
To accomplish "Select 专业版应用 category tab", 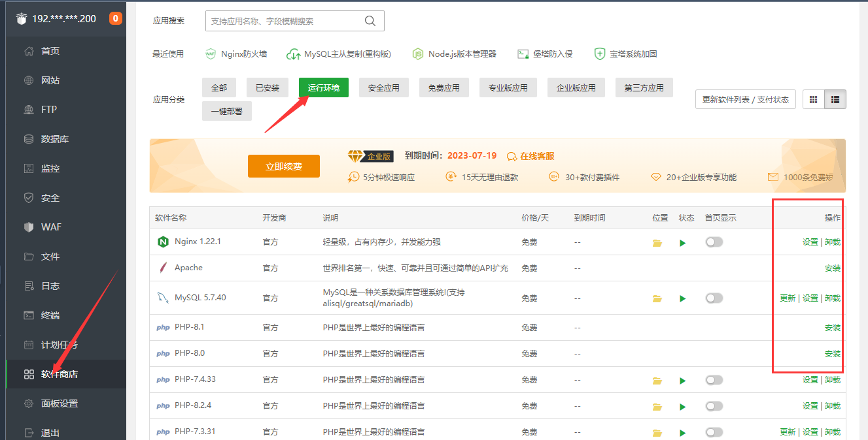I will click(508, 87).
